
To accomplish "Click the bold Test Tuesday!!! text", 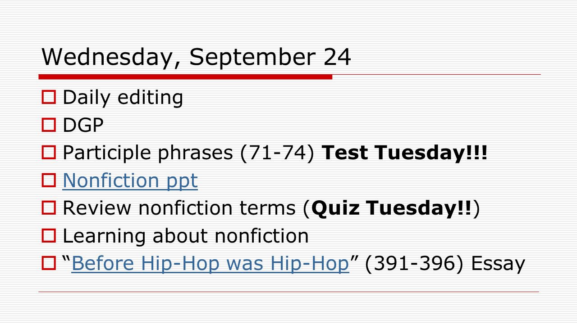I will click(x=404, y=153).
